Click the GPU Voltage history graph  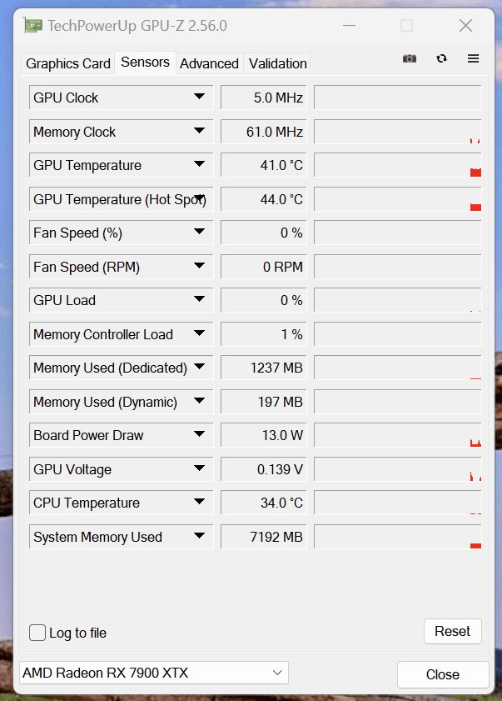click(x=398, y=469)
